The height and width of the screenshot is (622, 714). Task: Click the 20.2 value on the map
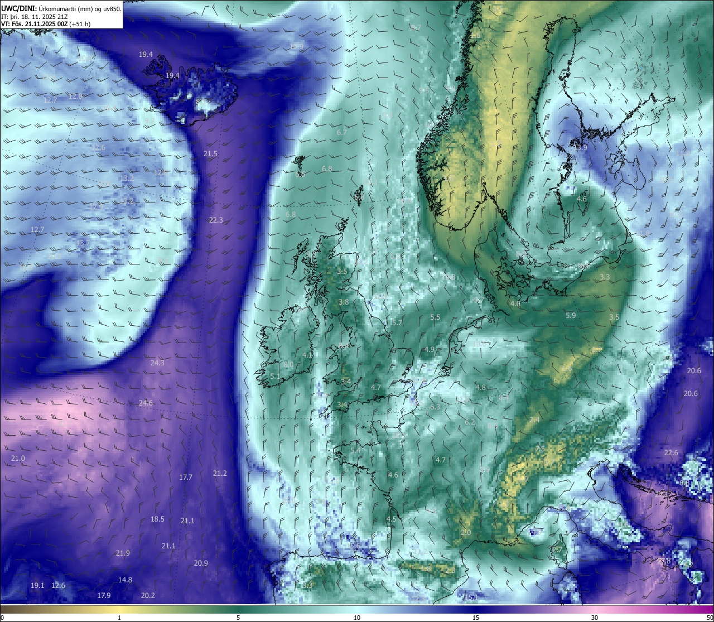point(148,596)
